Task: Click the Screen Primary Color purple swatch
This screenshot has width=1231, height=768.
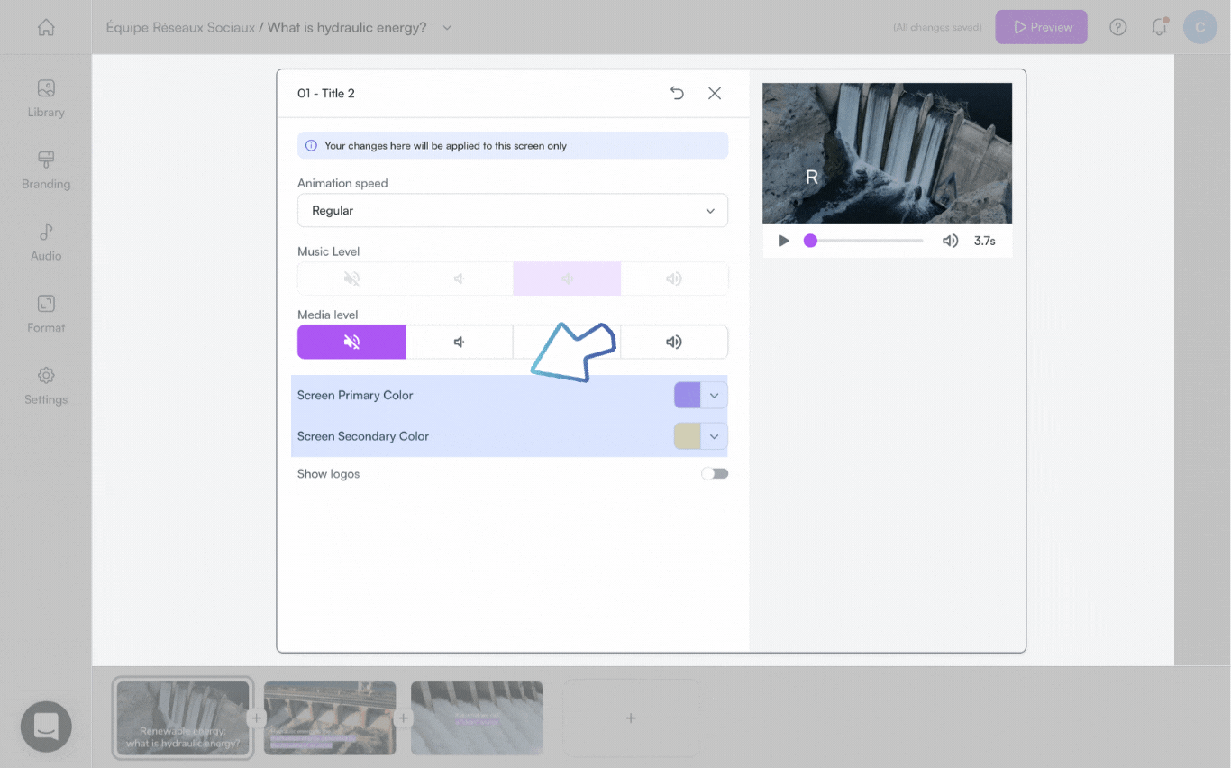Action: 687,396
